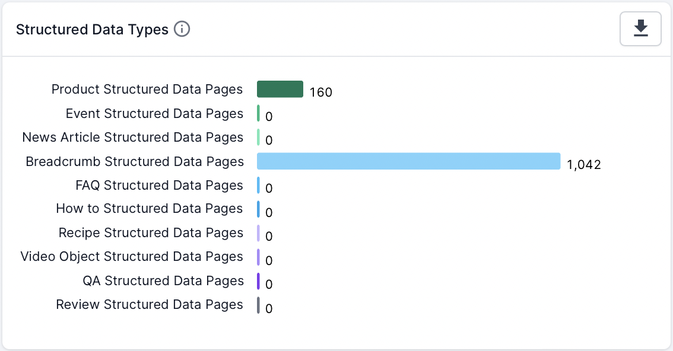This screenshot has width=673, height=351.
Task: Click the FAQ Structured Data Pages label
Action: (x=159, y=185)
